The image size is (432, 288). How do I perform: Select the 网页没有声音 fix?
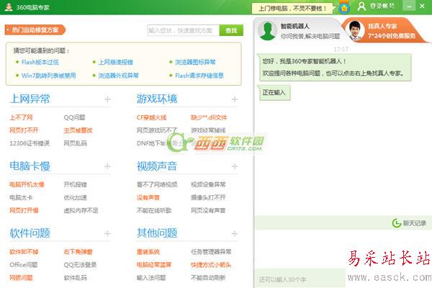(208, 210)
